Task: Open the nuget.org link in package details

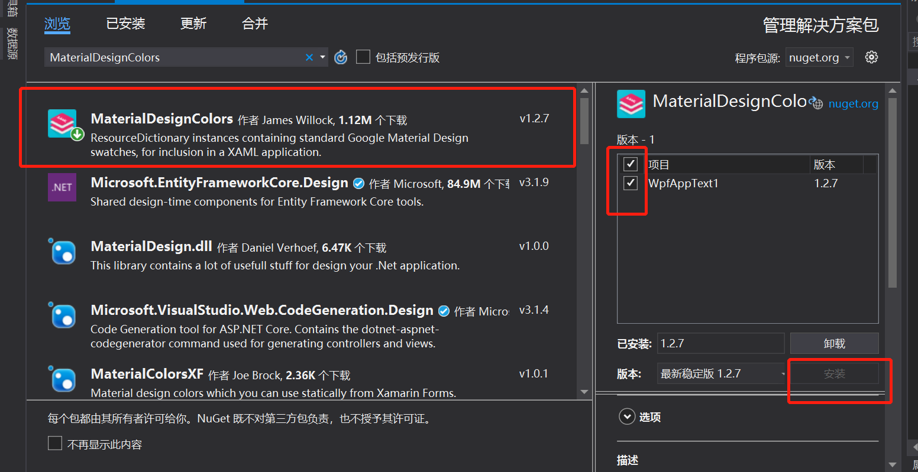Action: coord(854,103)
